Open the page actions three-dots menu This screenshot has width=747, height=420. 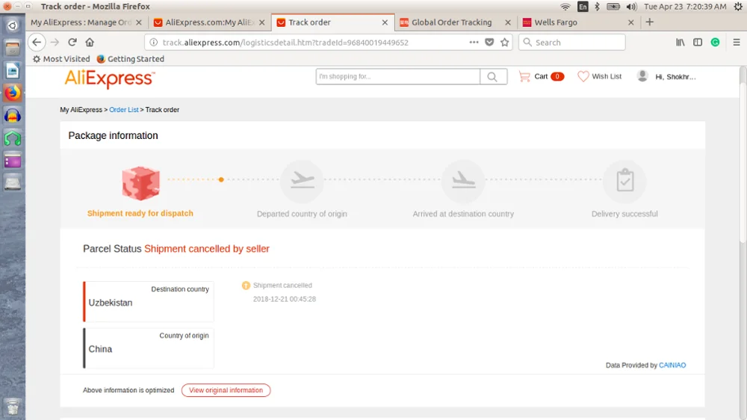(x=474, y=43)
